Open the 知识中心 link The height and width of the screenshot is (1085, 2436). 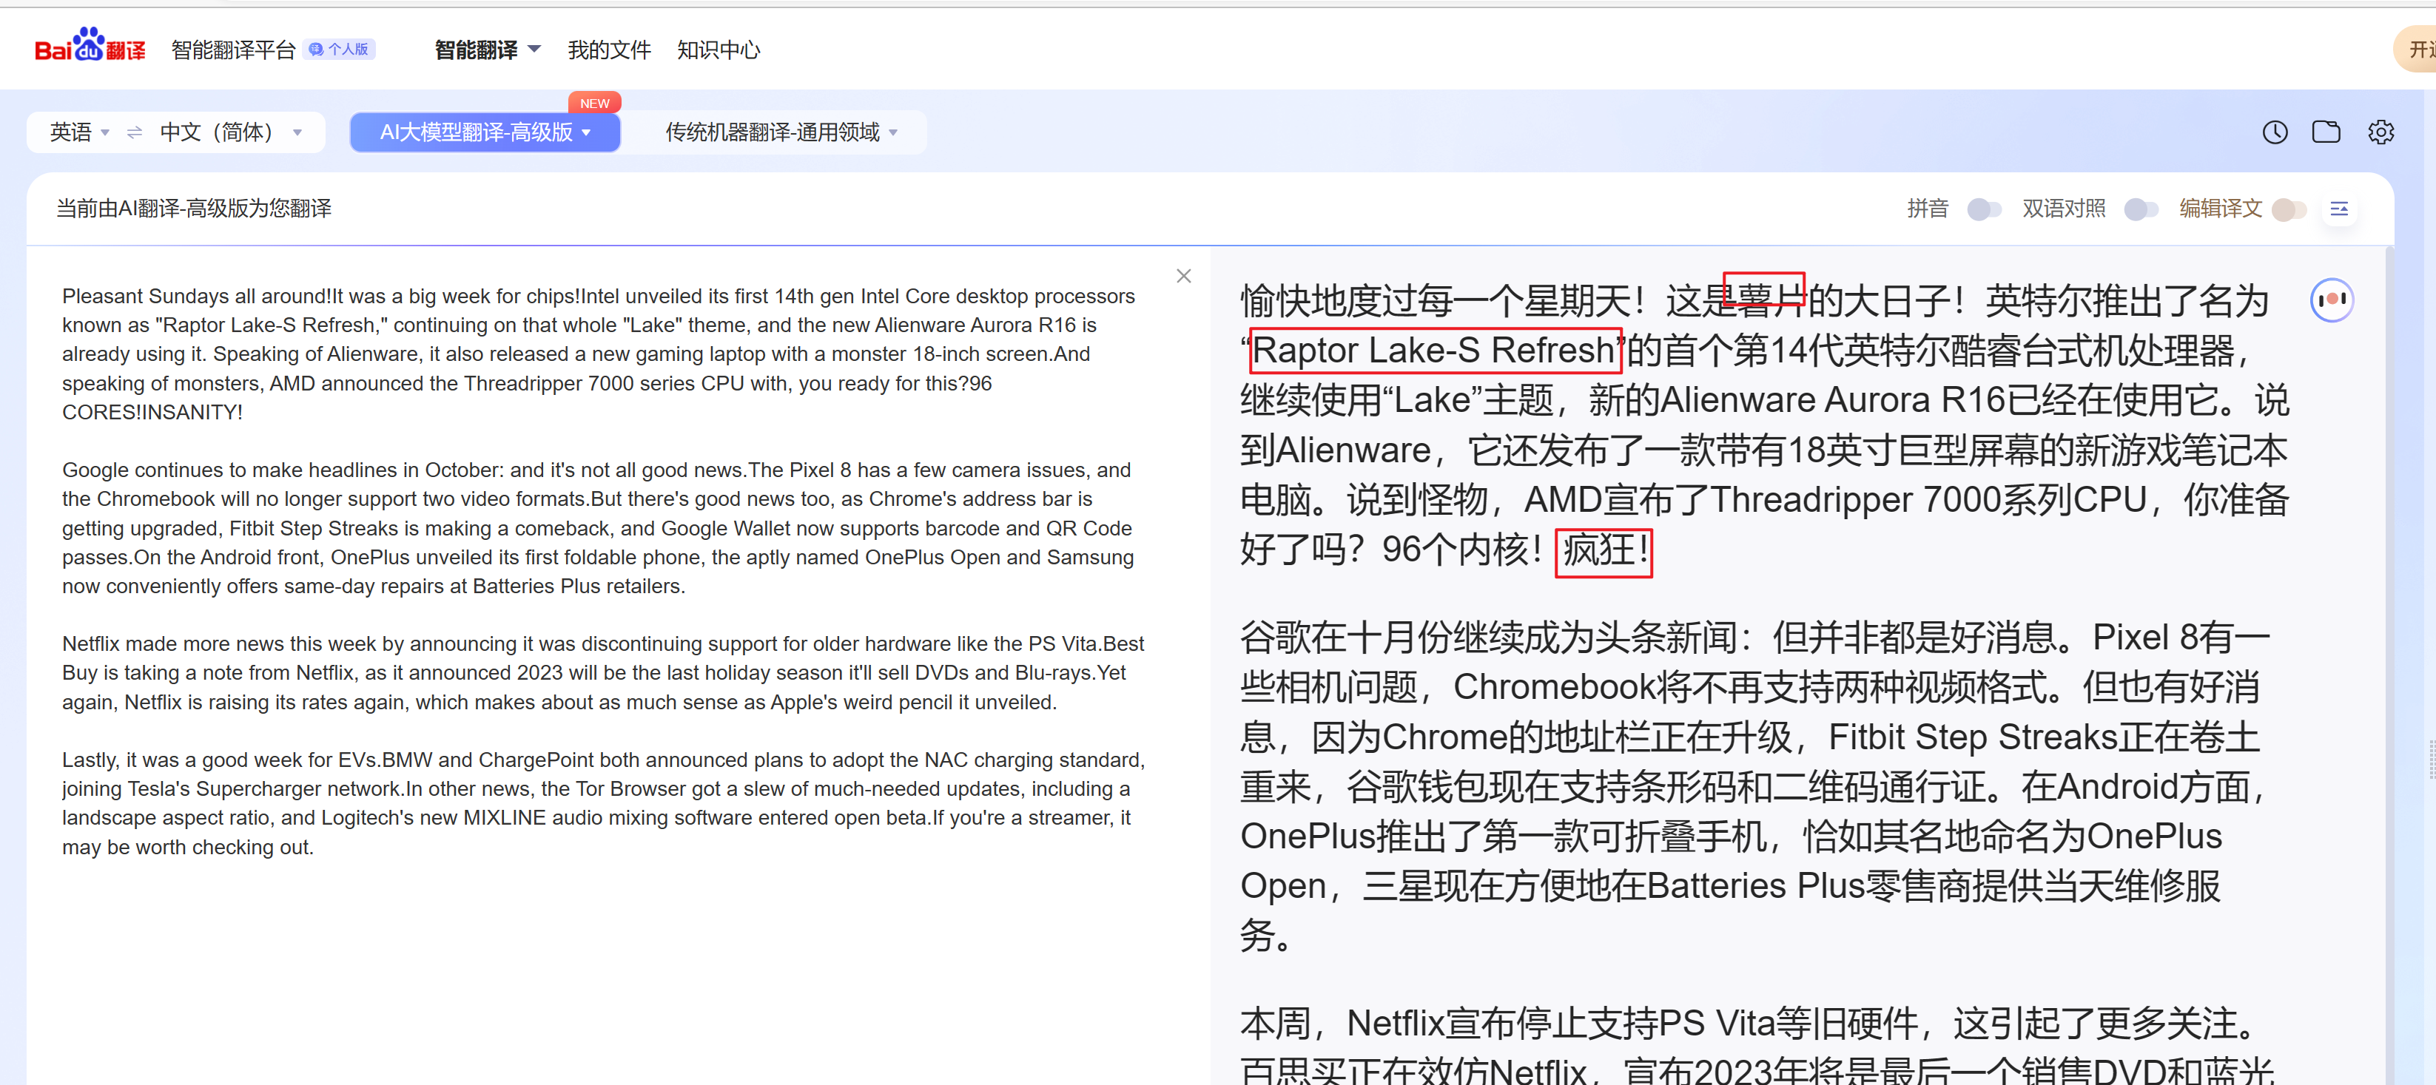(x=718, y=50)
